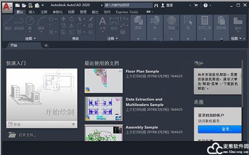Select the Copy tool in Modify panel

tap(64, 25)
